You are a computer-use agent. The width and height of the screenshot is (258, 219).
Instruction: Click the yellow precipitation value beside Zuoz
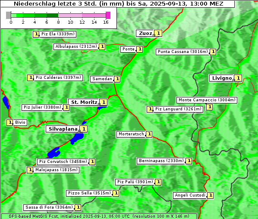tap(158, 33)
